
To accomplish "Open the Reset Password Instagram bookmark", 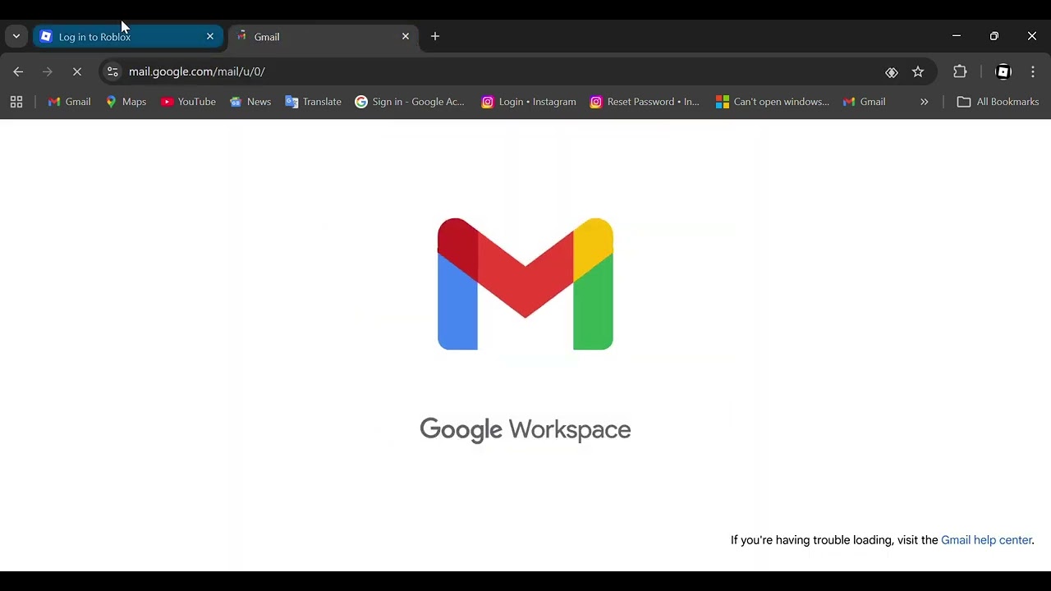I will pyautogui.click(x=645, y=102).
